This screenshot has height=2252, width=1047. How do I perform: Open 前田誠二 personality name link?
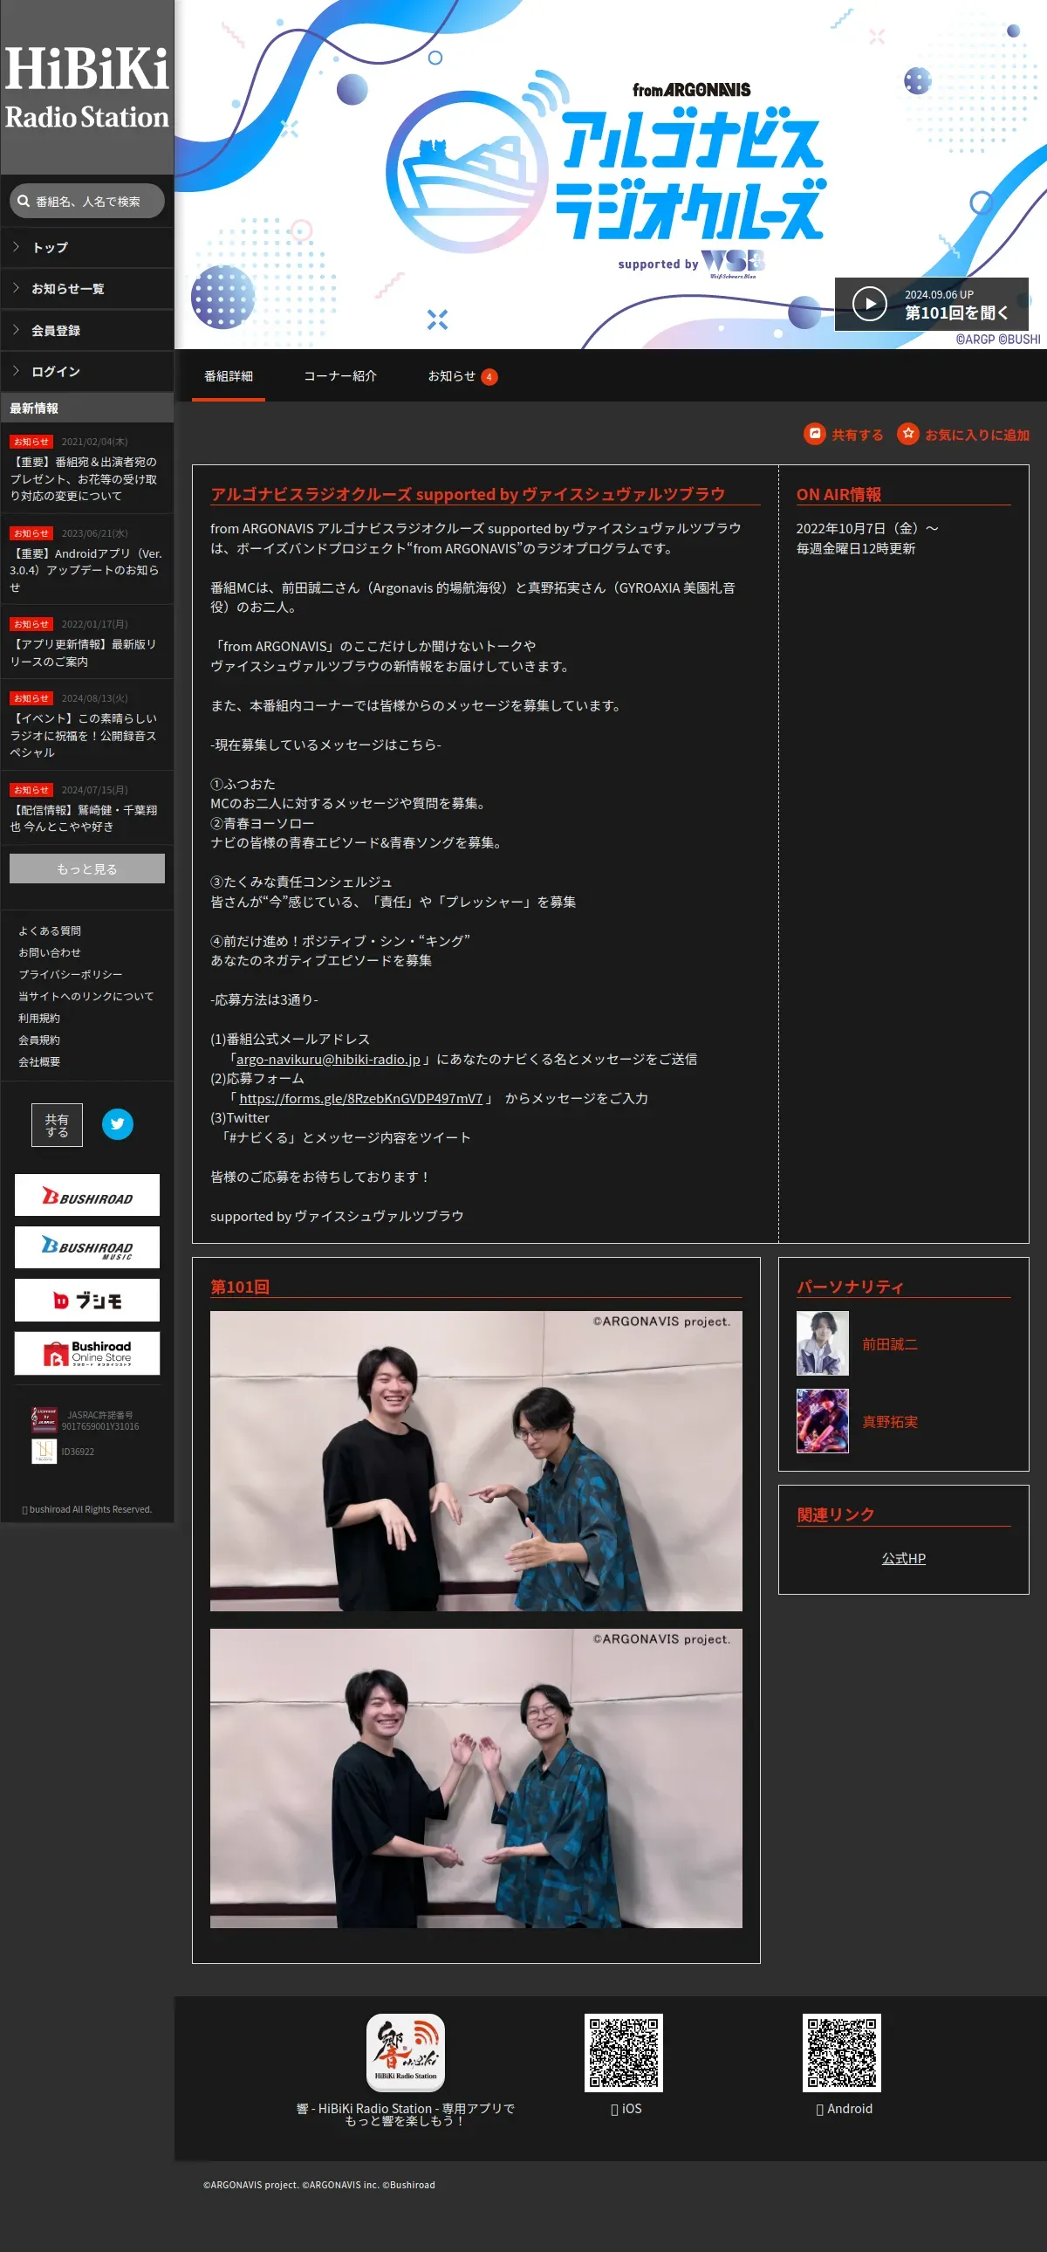(x=890, y=1344)
